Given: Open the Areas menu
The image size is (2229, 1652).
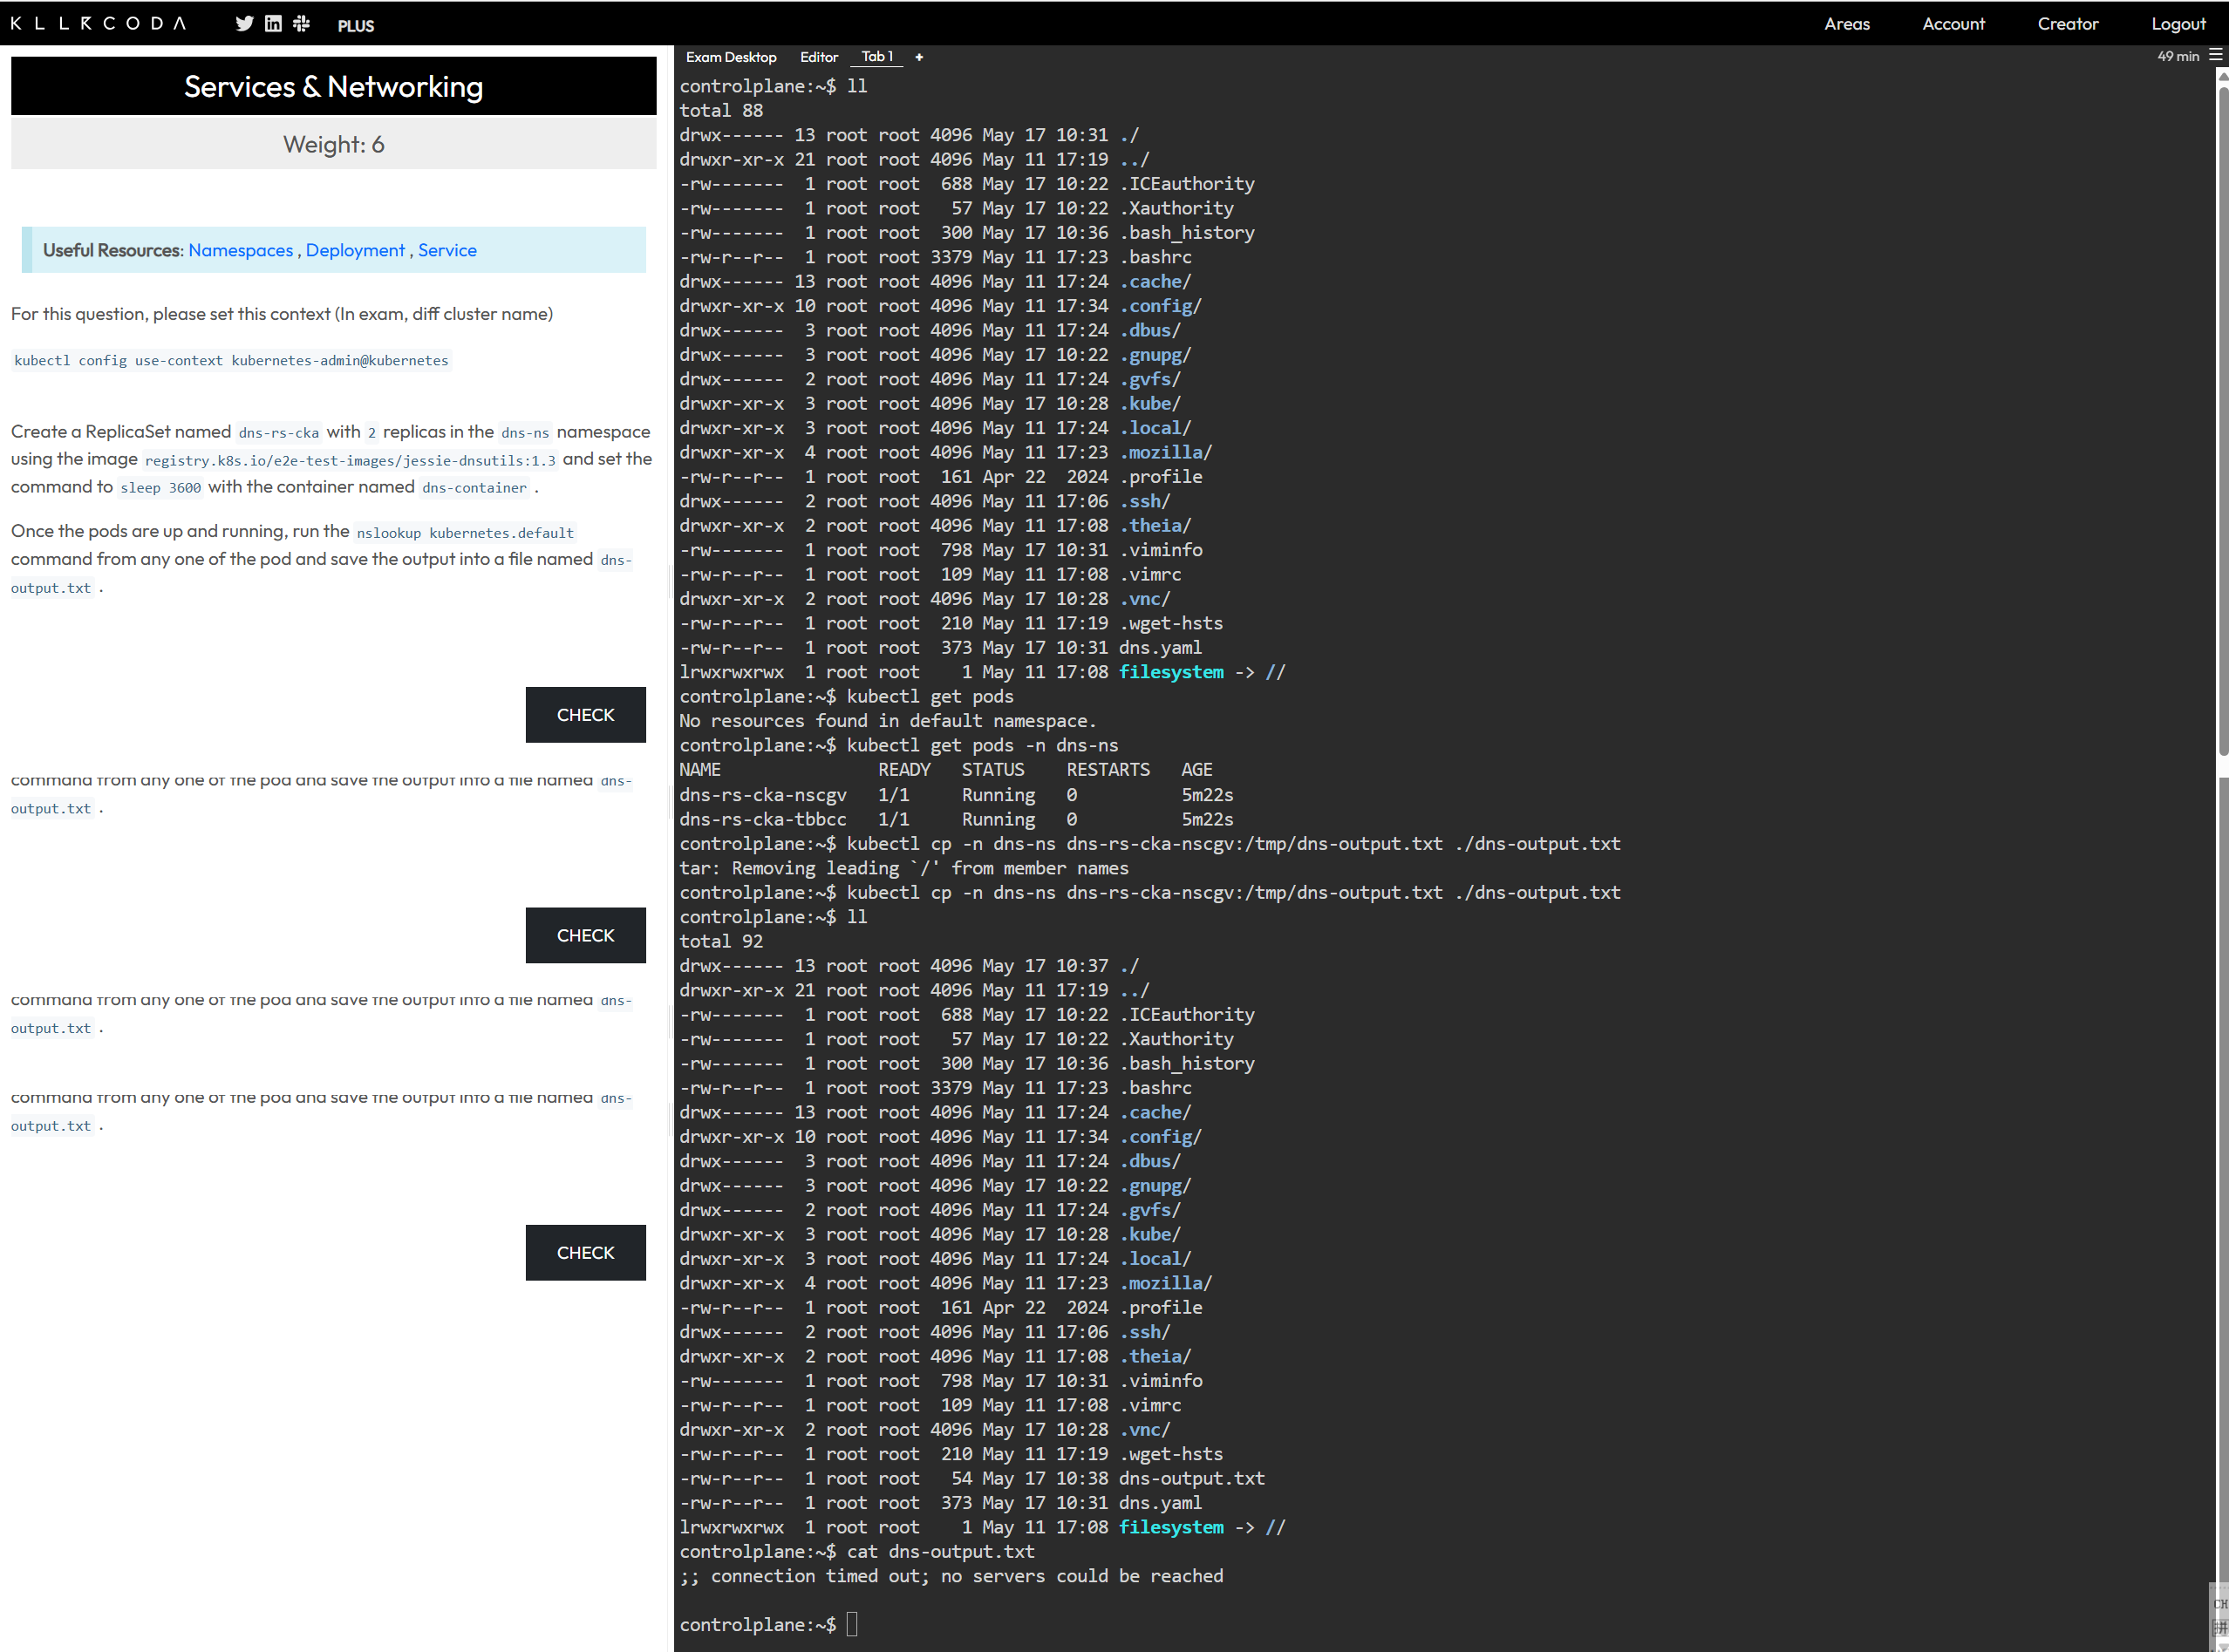Looking at the screenshot, I should pyautogui.click(x=1846, y=24).
